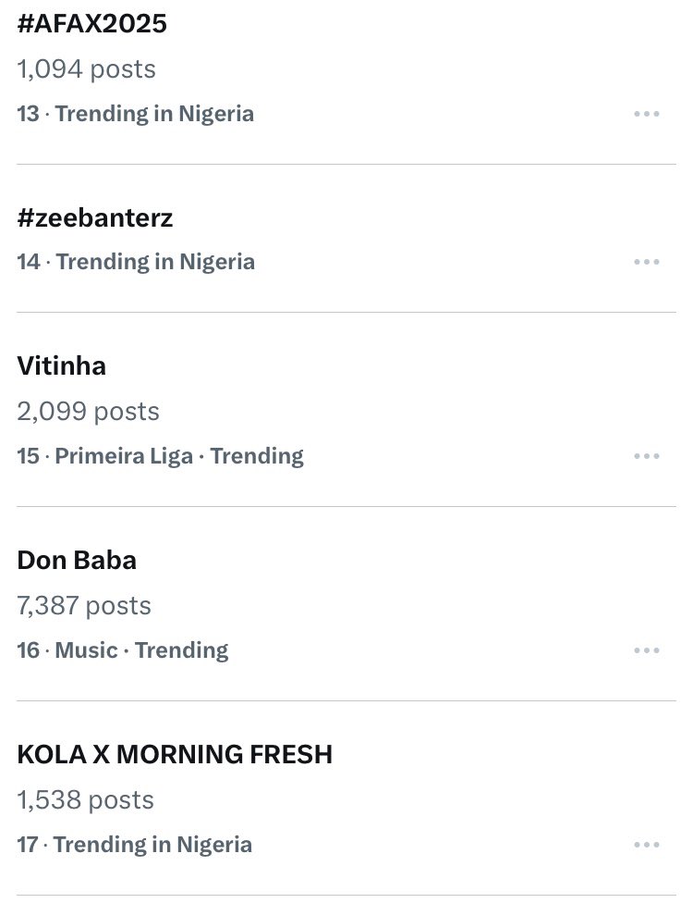
Task: Open the #AFAX2025 hashtag trend
Action: [92, 24]
